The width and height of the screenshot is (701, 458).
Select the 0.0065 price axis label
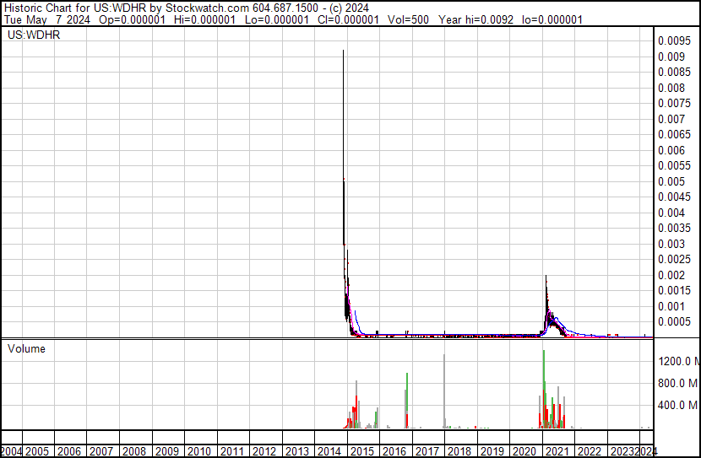click(x=674, y=135)
